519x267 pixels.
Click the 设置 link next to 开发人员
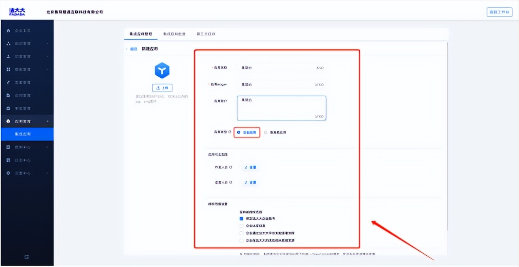[251, 167]
